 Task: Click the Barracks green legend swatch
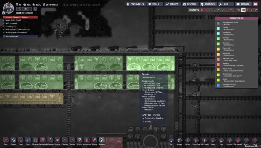(x=218, y=39)
